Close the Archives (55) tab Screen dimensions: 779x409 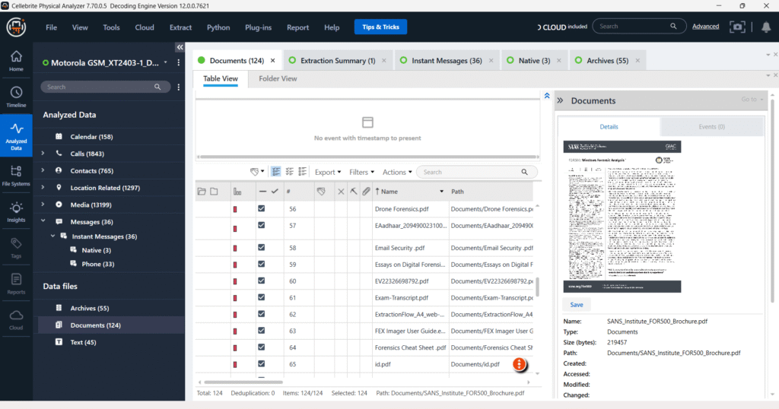[638, 61]
